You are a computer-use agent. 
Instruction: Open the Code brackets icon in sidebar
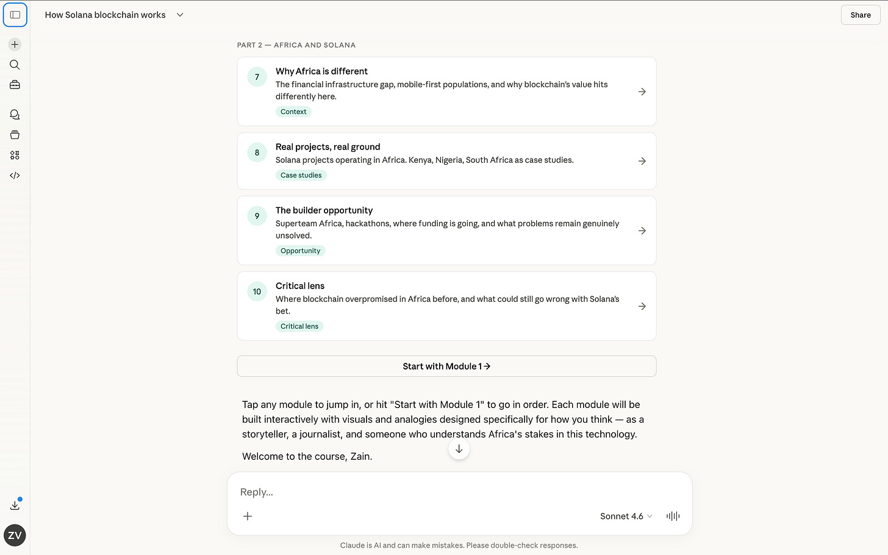pyautogui.click(x=15, y=175)
